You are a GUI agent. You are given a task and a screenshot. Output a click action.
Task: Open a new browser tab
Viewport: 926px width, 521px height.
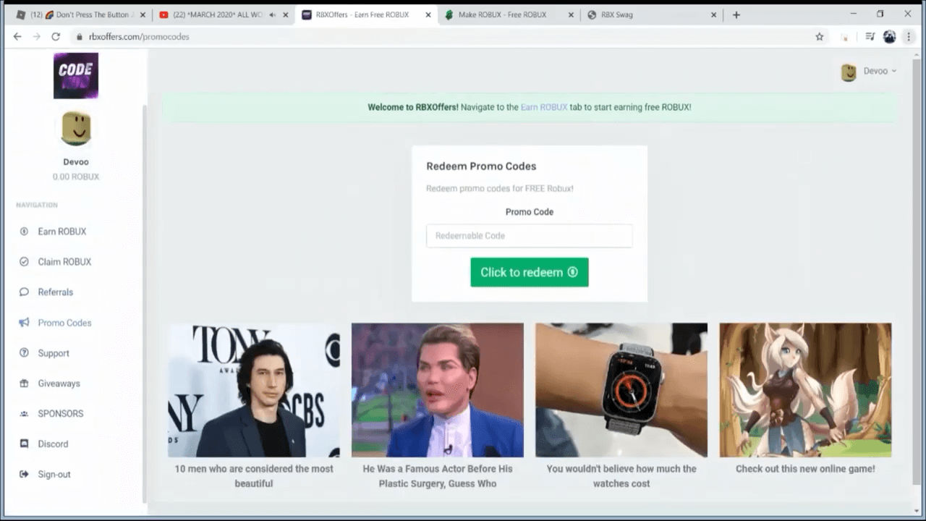coord(736,14)
